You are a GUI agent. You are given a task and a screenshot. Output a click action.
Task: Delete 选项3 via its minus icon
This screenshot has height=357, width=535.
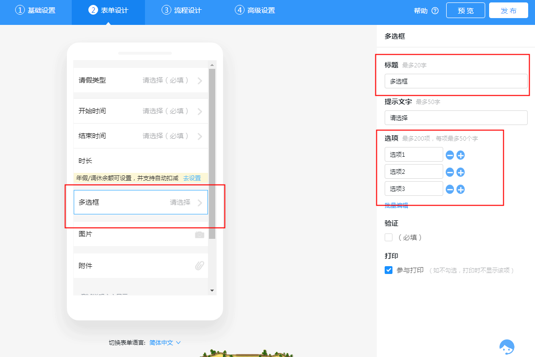[449, 189]
